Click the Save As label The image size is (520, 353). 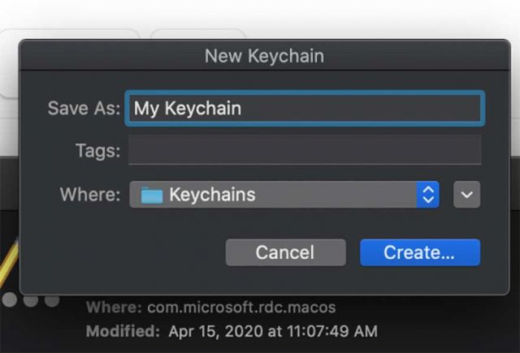[x=84, y=108]
